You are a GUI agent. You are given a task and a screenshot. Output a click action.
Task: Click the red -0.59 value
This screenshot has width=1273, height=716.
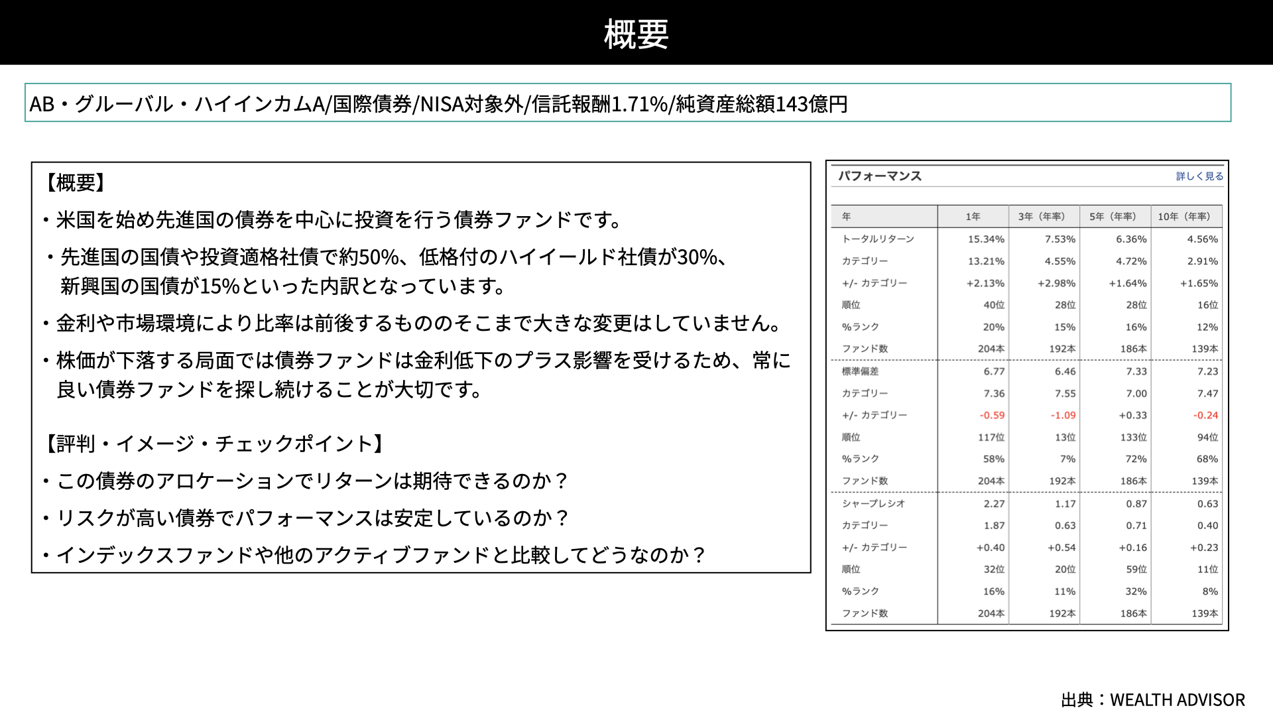[x=993, y=416]
